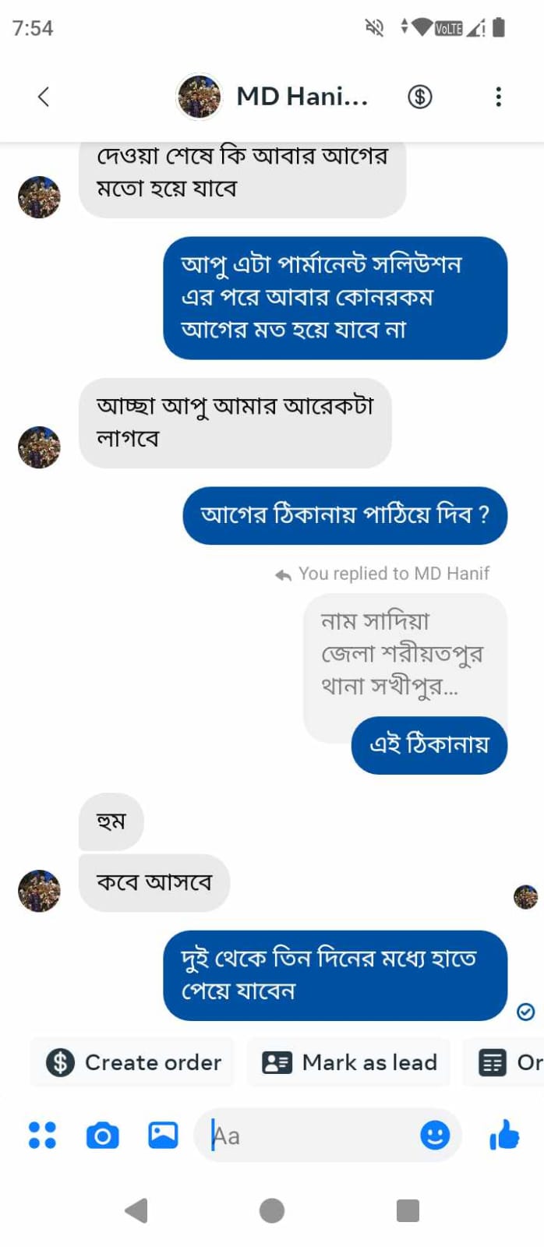This screenshot has height=1247, width=544.
Task: Tap the Create order button
Action: [x=133, y=1062]
